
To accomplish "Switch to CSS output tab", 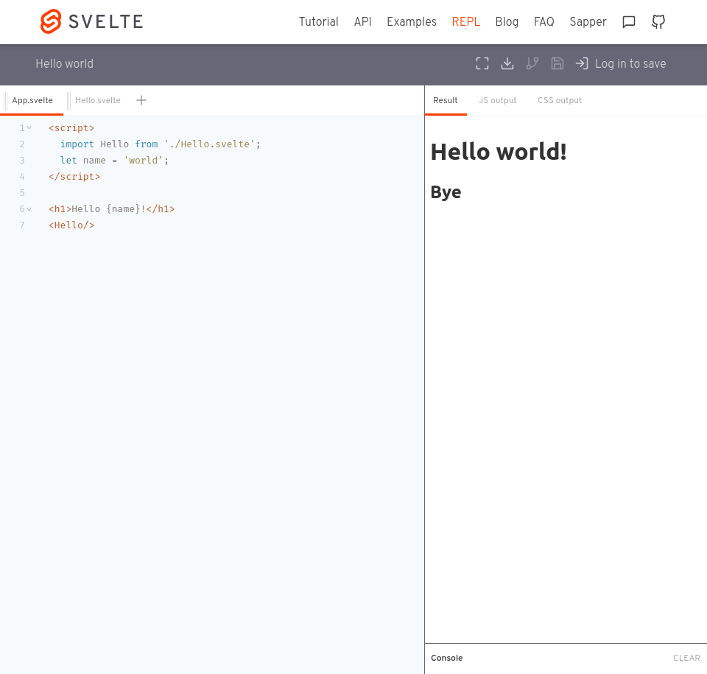I will pos(560,100).
